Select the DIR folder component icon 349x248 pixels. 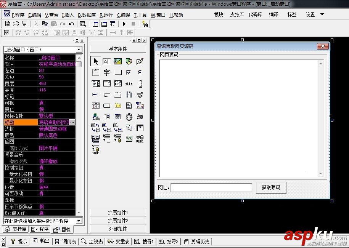pyautogui.click(x=118, y=106)
